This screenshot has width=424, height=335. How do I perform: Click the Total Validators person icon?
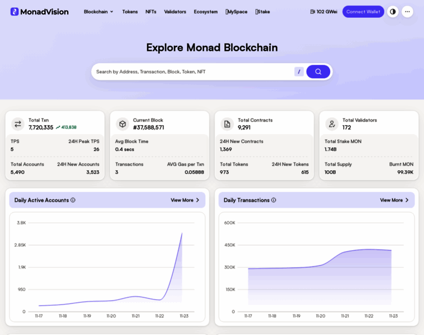point(332,124)
